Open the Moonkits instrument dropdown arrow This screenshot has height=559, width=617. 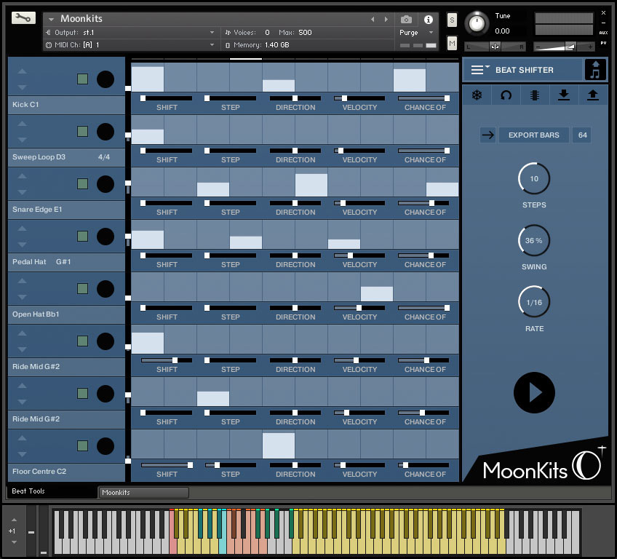click(51, 19)
